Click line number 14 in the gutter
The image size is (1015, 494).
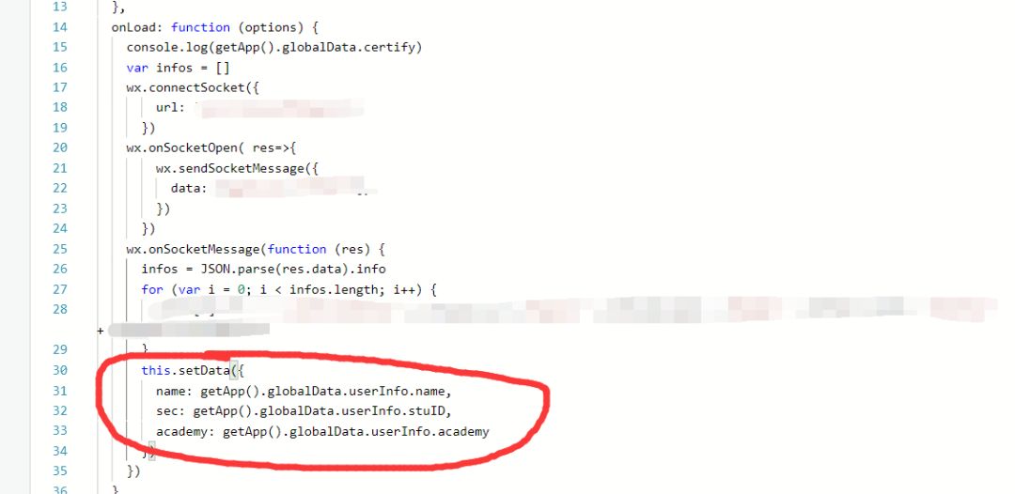59,27
